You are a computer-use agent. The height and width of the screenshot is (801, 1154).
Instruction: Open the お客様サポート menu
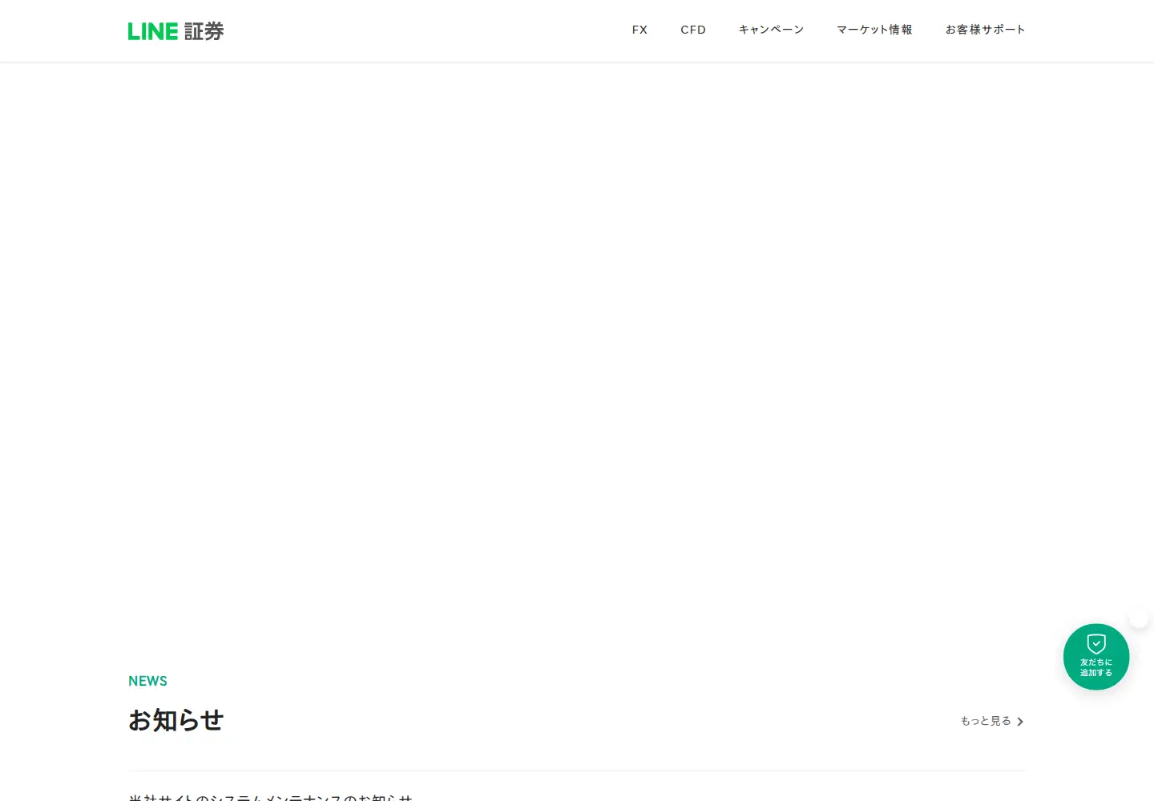pos(985,30)
